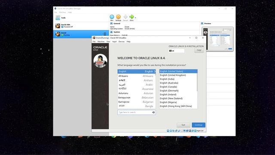Clear the language search with the X icon
This screenshot has height=155, width=275.
click(153, 112)
